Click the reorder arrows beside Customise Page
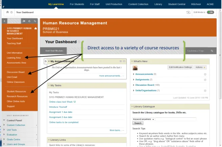 click(212, 51)
